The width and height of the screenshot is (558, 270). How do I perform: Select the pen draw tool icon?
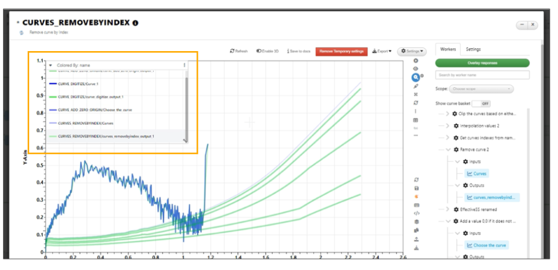click(x=416, y=86)
